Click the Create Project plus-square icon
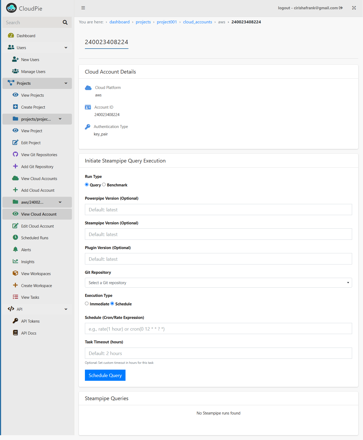The height and width of the screenshot is (440, 363). click(15, 107)
